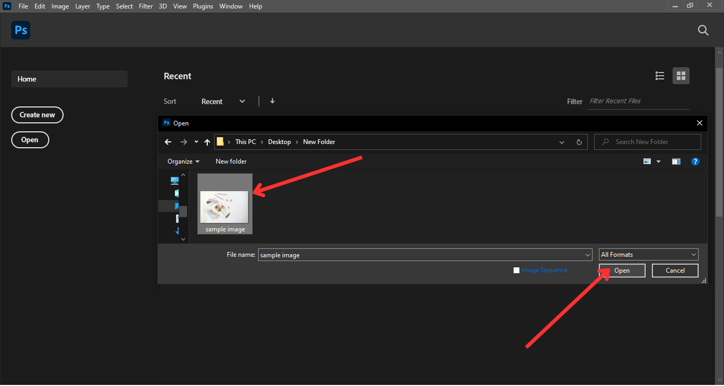Select the sample image thumbnail
This screenshot has width=724, height=386.
point(225,207)
